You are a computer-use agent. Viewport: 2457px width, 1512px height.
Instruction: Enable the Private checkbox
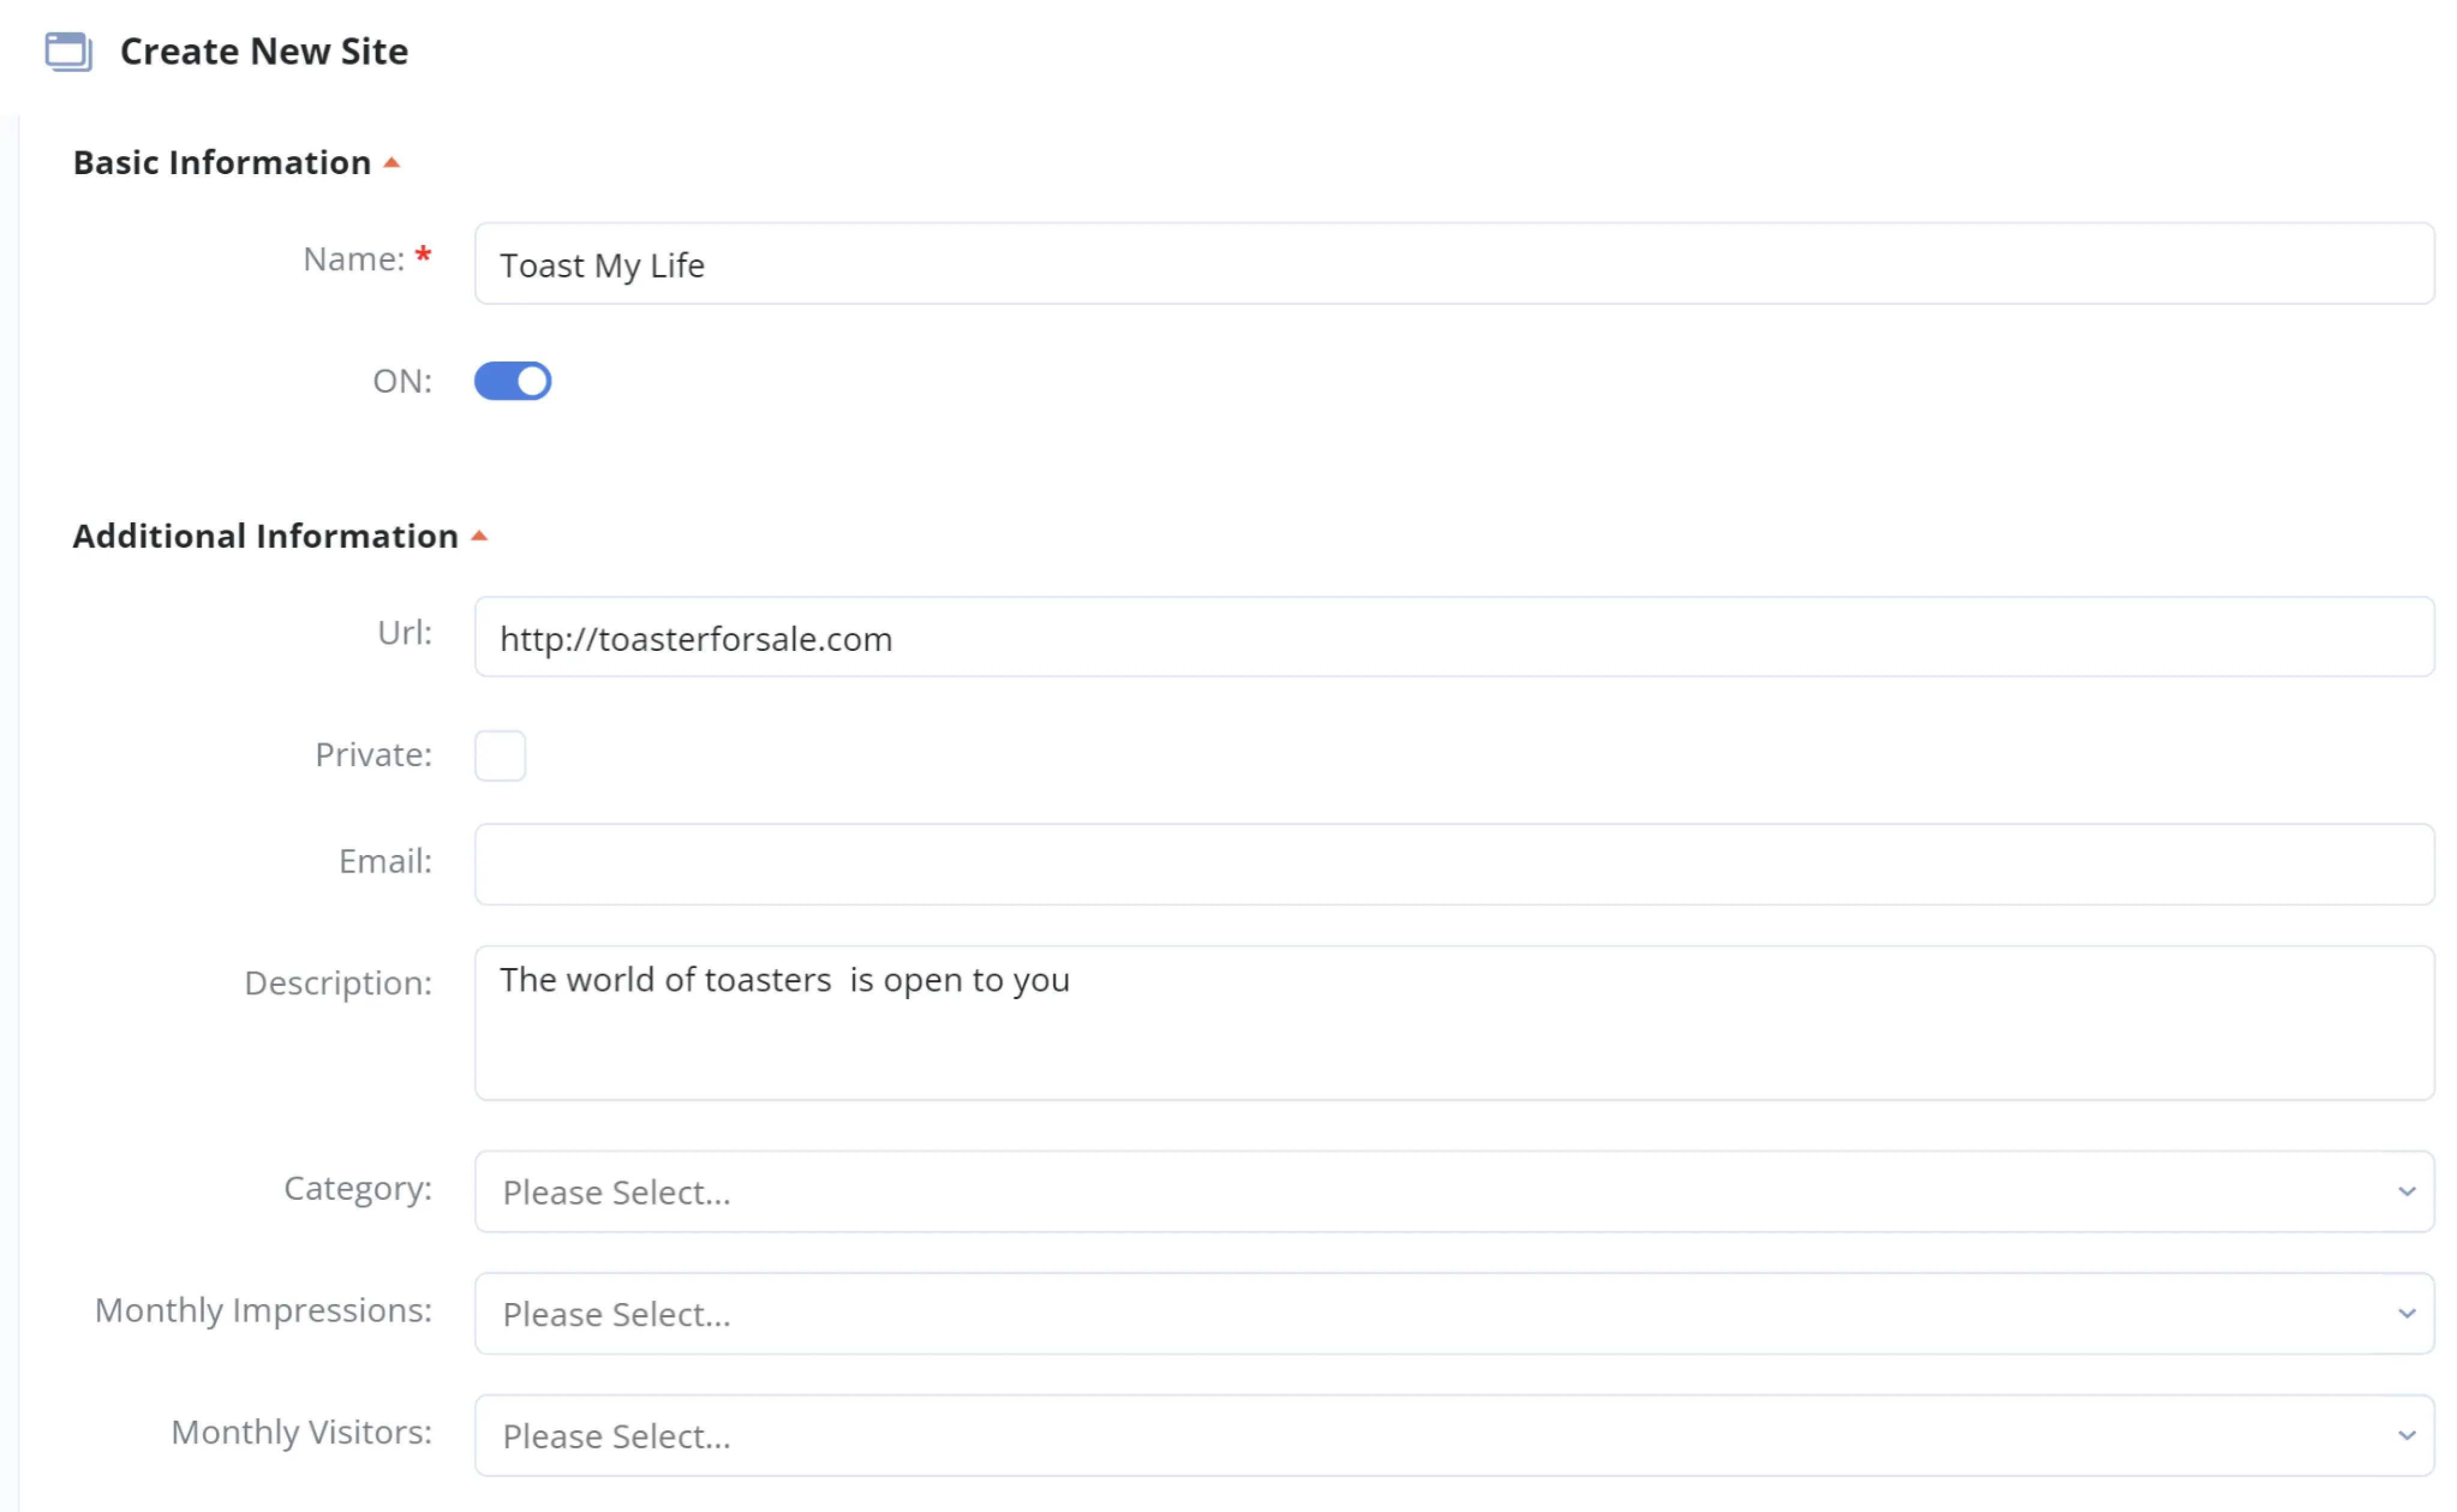(500, 755)
